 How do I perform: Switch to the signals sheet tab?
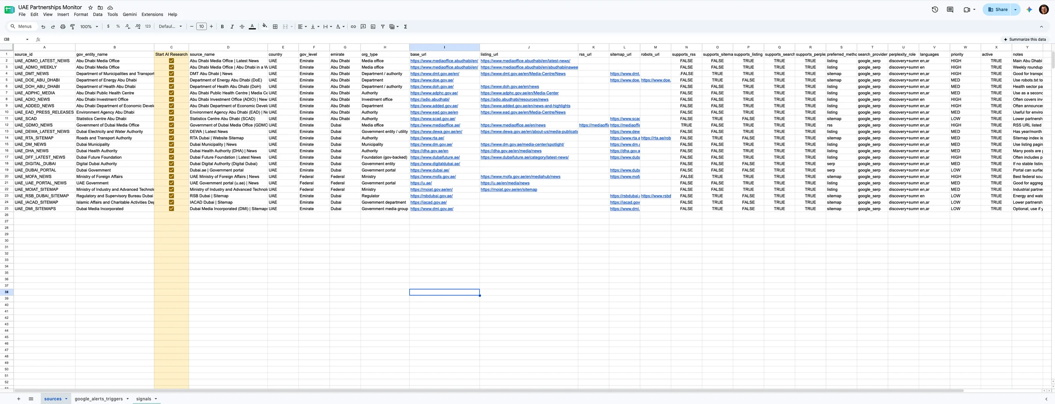tap(144, 399)
